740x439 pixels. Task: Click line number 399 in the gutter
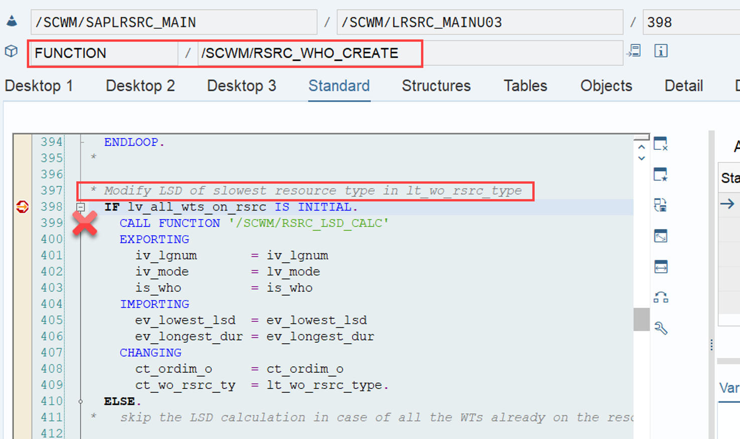[x=52, y=223]
